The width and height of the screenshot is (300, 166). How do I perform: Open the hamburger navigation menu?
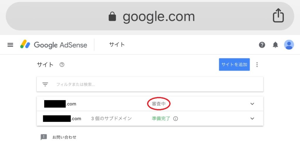[10, 45]
